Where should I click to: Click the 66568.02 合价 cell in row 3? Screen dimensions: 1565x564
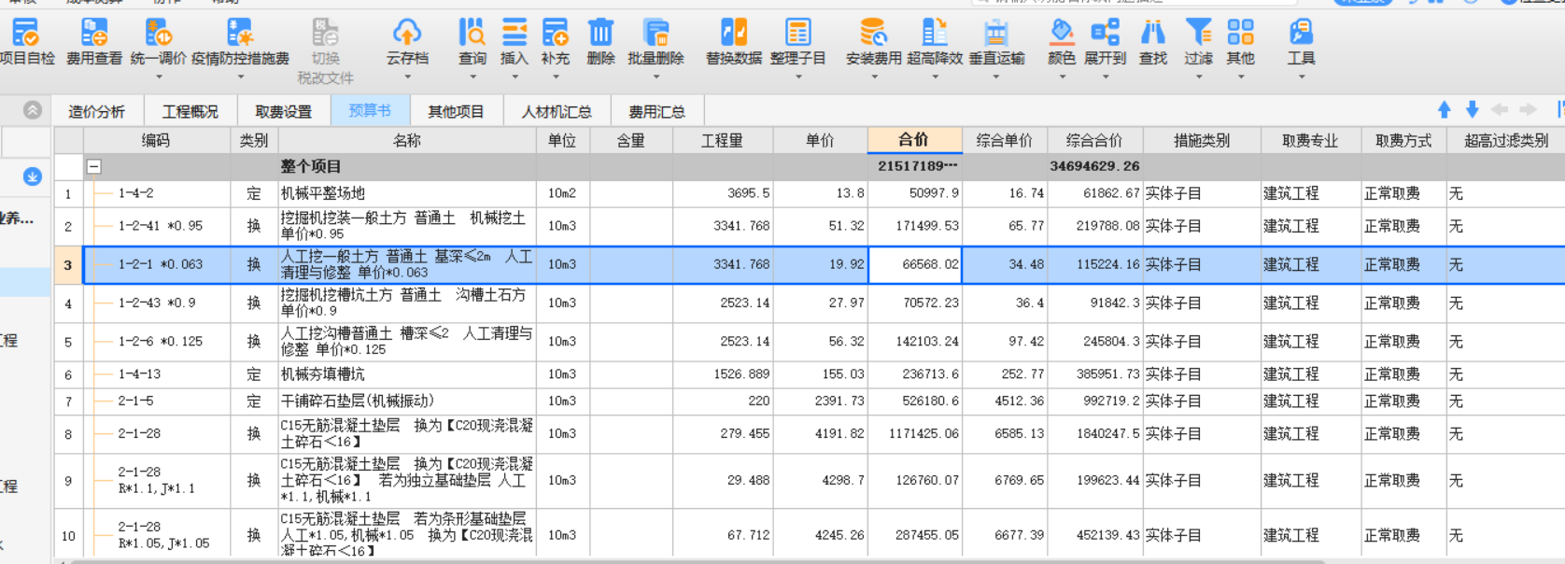(915, 264)
